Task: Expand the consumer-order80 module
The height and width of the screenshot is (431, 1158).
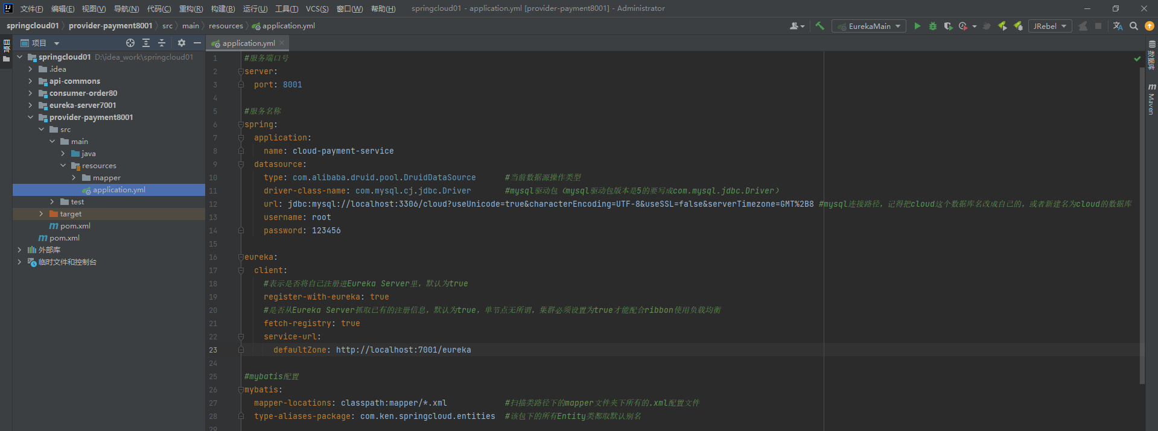Action: (x=30, y=93)
